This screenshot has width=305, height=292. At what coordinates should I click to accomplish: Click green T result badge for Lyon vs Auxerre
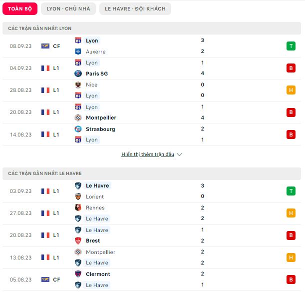pos(291,46)
